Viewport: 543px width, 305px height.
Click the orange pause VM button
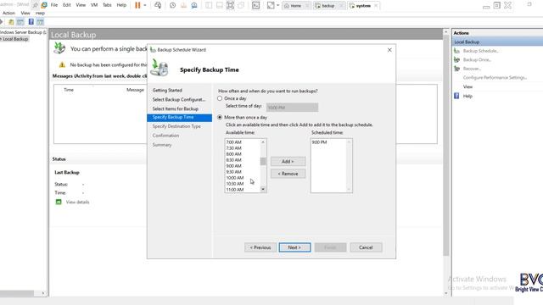[137, 5]
